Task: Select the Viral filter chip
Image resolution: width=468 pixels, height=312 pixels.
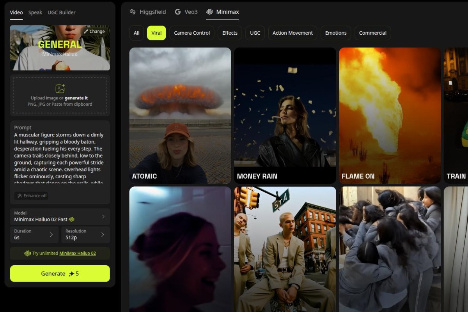Action: click(156, 33)
